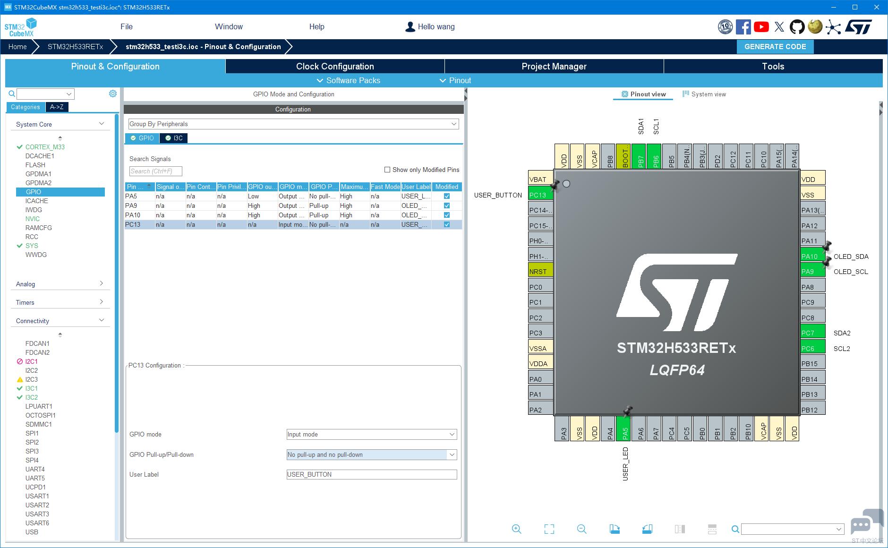Open the Software Packs dropdown
Screen dimensions: 888x548
(349, 80)
